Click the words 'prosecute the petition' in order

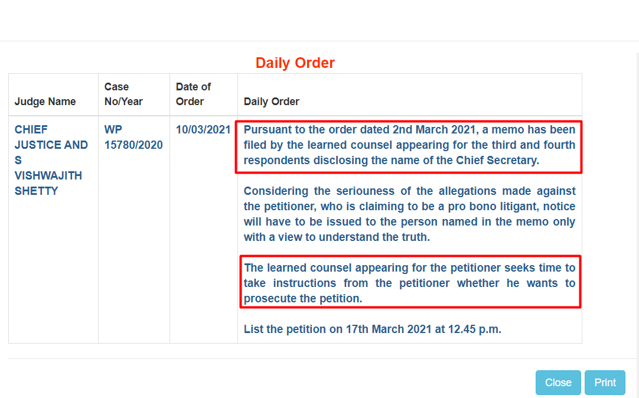click(303, 299)
